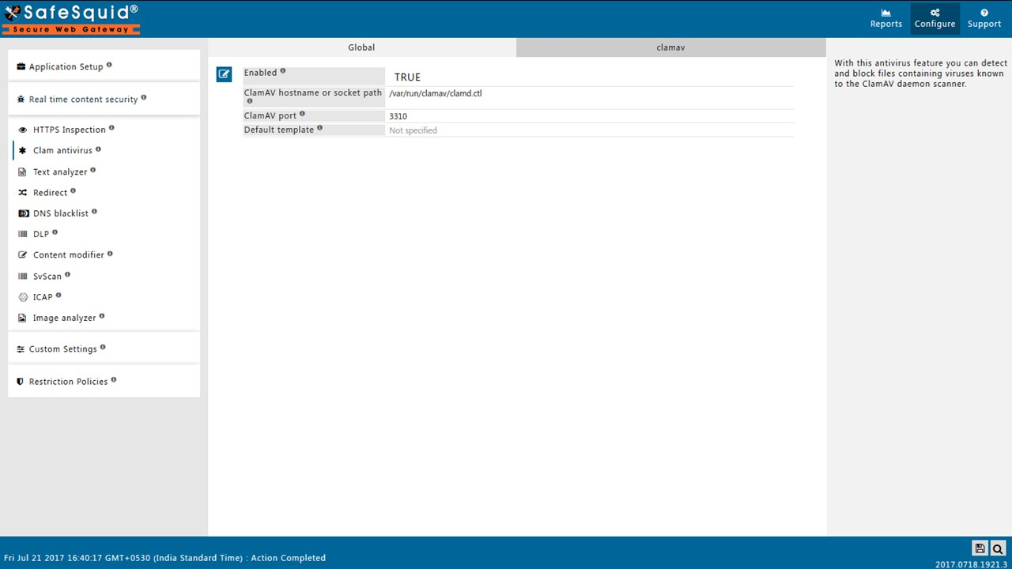Open the DLP settings

(41, 234)
